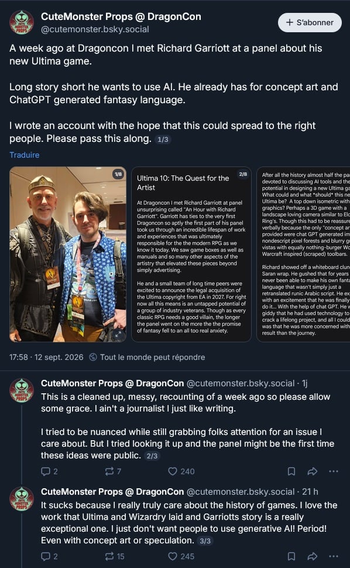350x568 pixels.
Task: Click the S'abonner follow button
Action: pos(310,22)
